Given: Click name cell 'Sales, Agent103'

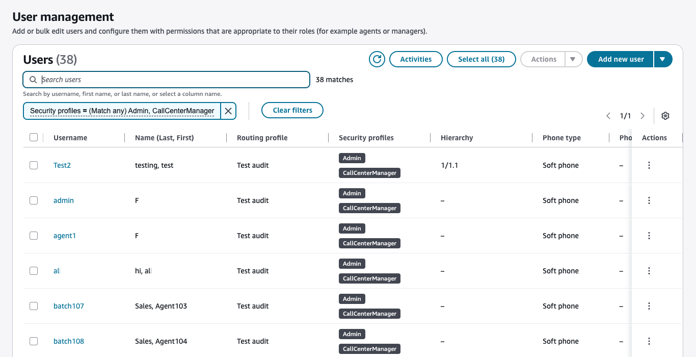Looking at the screenshot, I should (x=161, y=306).
